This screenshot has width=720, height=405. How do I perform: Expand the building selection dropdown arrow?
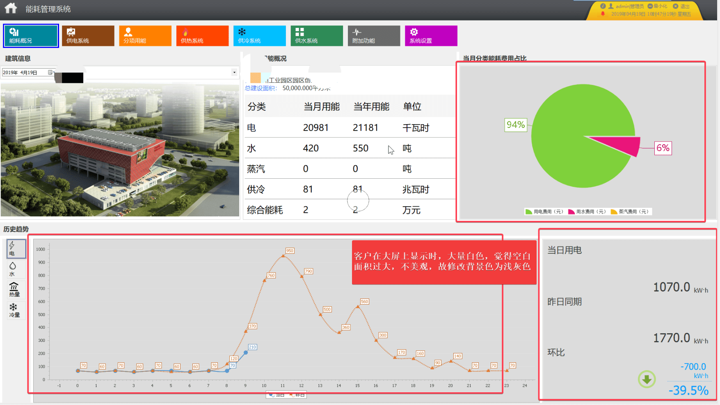click(x=234, y=73)
